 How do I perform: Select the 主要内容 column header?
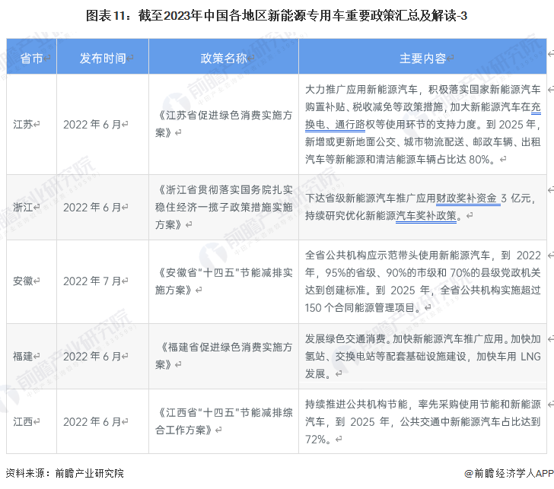422,58
